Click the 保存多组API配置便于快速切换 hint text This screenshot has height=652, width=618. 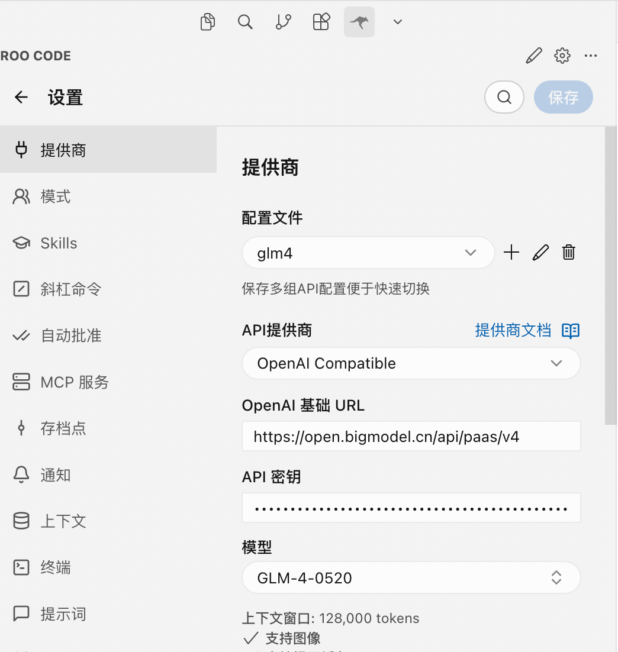pyautogui.click(x=336, y=289)
